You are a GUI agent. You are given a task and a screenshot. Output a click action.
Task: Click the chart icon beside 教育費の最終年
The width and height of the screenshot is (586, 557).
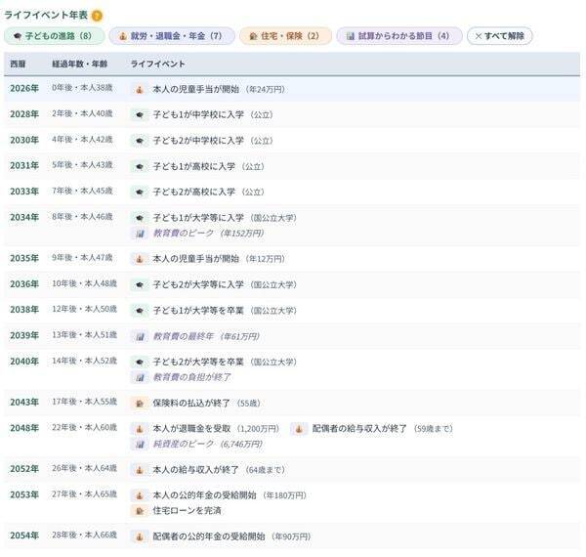140,336
